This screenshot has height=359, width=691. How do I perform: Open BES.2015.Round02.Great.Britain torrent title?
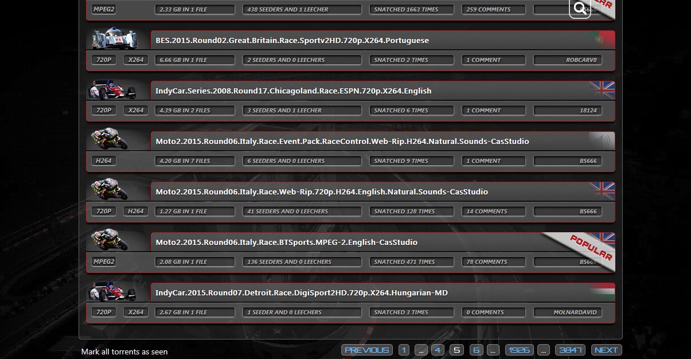click(x=292, y=41)
